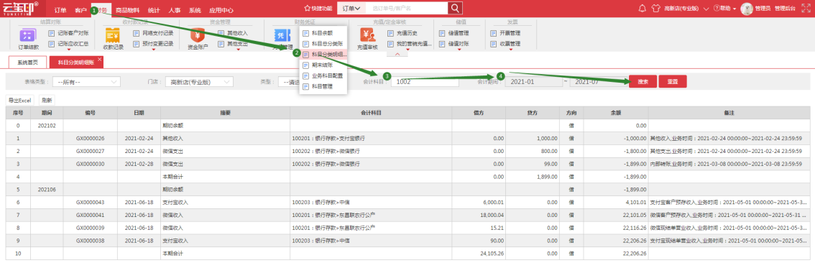Click the 搜索 search button

[x=643, y=82]
